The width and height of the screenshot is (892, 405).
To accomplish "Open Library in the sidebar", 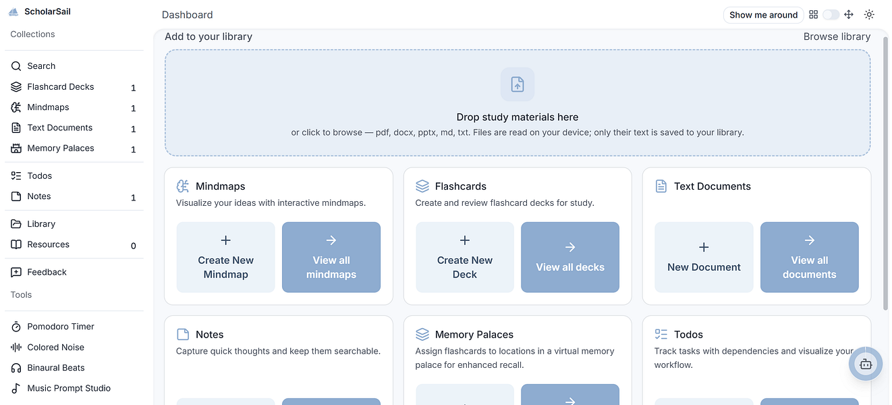I will tap(74, 224).
